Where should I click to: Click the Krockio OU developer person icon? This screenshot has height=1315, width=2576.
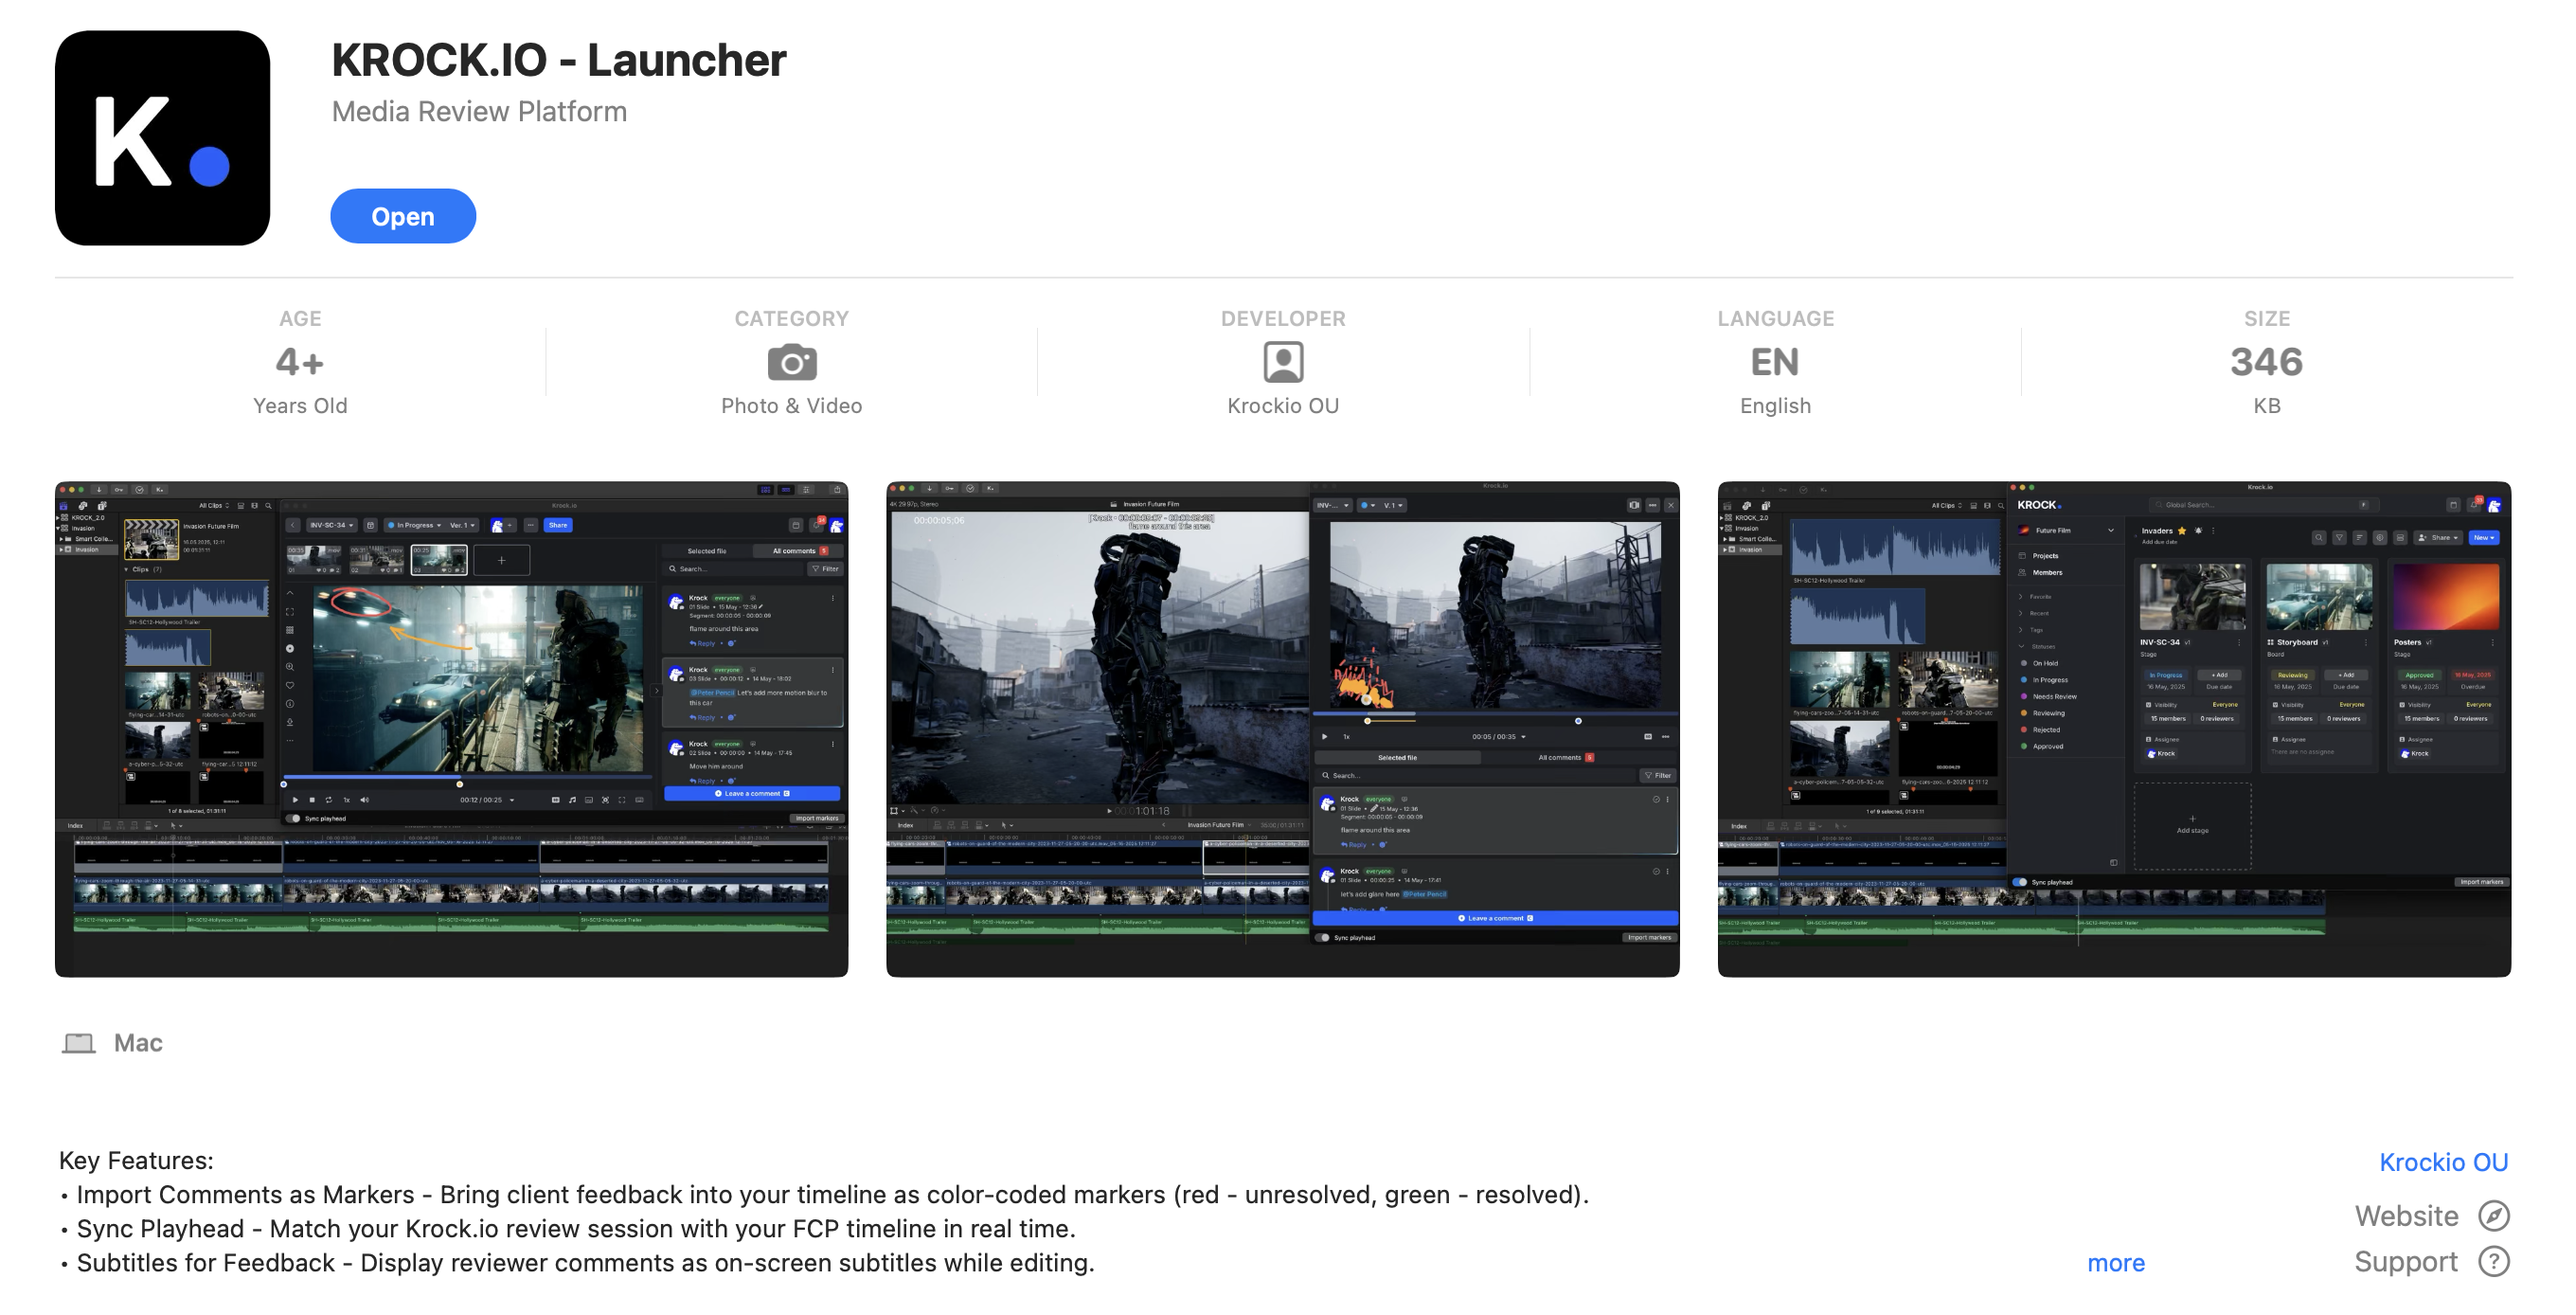1282,362
